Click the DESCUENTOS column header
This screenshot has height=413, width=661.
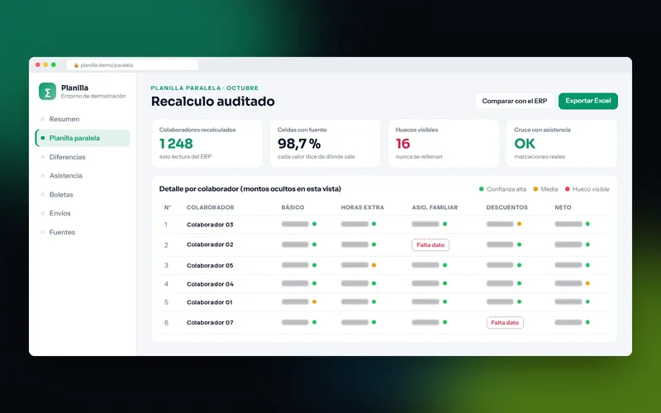click(x=506, y=208)
